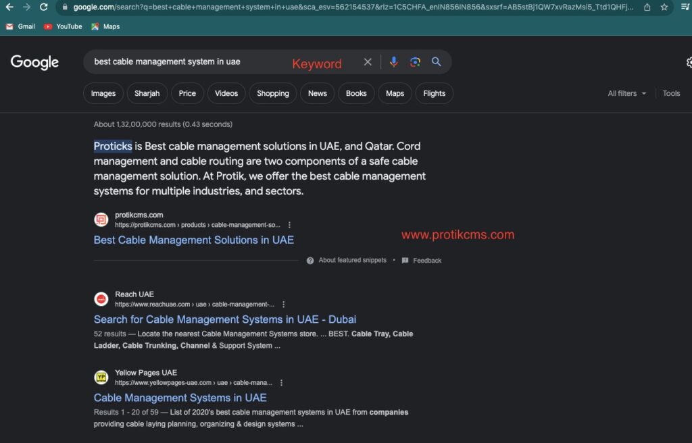Start voice search with microphone
This screenshot has width=692, height=443.
pyautogui.click(x=394, y=61)
